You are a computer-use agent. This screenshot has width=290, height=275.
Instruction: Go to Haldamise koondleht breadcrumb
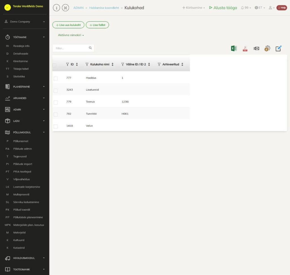click(104, 8)
